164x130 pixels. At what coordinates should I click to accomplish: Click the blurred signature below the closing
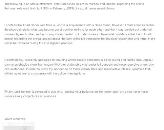coord(19,126)
